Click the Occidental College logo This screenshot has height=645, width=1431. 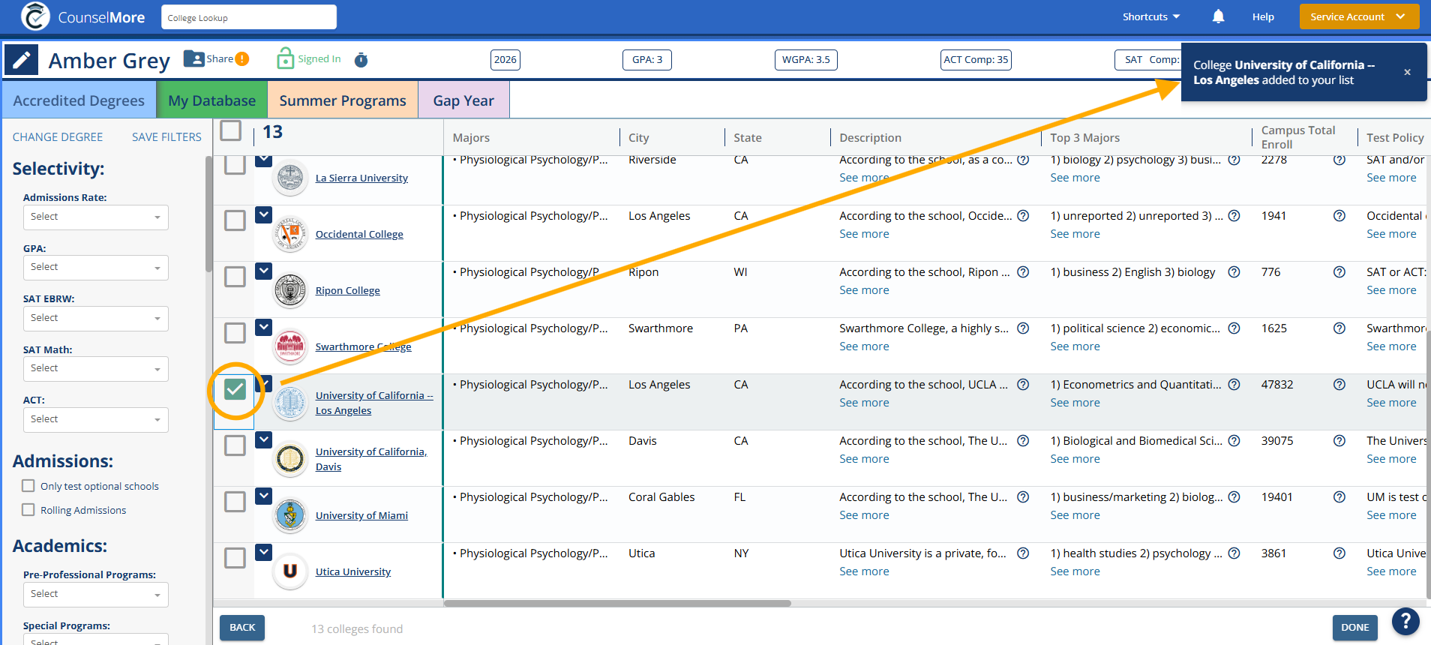coord(290,234)
